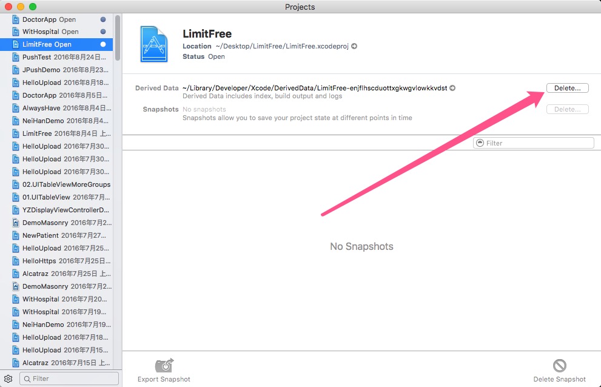Reveal LimitFree.xcodeproj location in Finder arrow
Image resolution: width=601 pixels, height=387 pixels.
pos(354,46)
